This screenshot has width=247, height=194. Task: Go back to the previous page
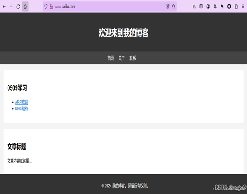[4, 7]
